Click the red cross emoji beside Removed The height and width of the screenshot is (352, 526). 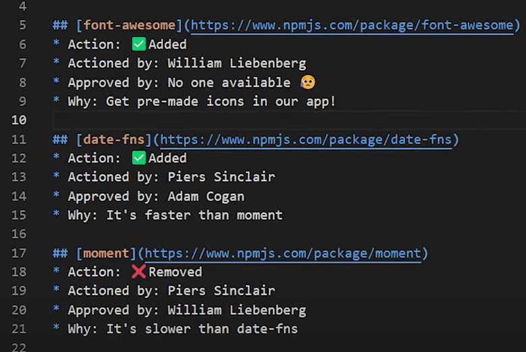click(139, 272)
